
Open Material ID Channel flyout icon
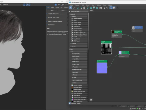click(101, 8)
